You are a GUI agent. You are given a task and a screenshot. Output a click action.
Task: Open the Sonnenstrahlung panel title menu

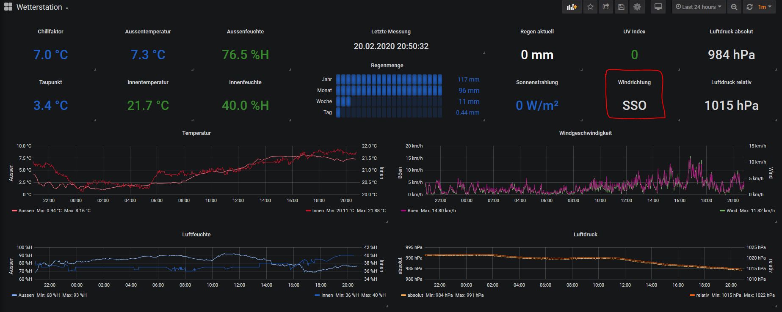pyautogui.click(x=537, y=82)
